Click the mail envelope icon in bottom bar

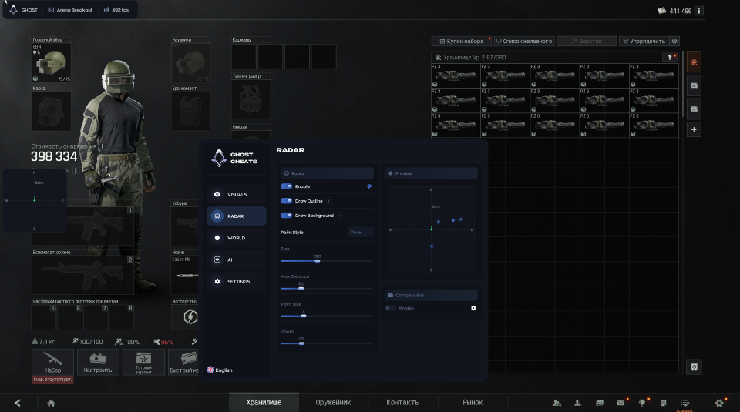click(621, 403)
